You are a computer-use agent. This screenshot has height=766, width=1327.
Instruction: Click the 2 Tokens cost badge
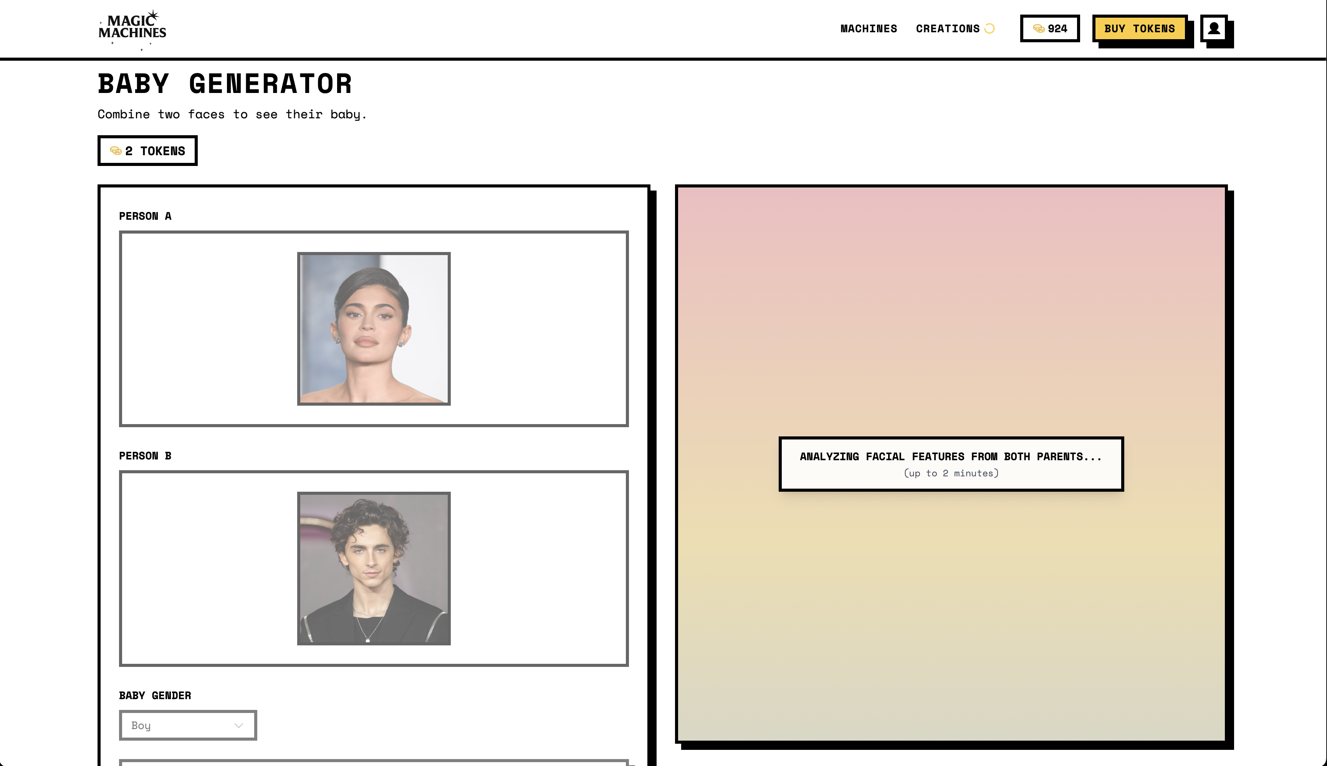148,151
